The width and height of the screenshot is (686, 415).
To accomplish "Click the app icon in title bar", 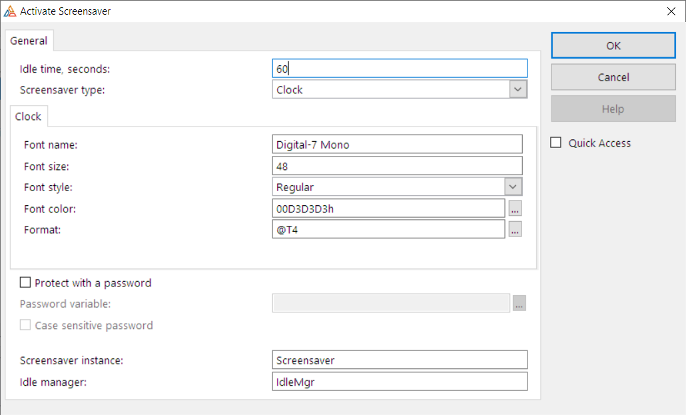I will coord(10,11).
